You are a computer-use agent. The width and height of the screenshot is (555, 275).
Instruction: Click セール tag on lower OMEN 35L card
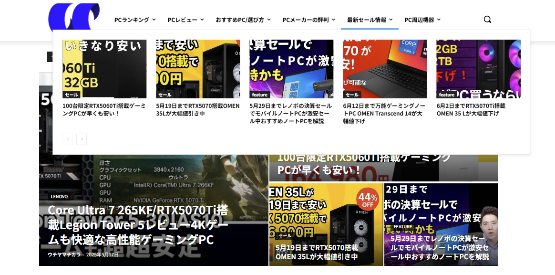coord(285,236)
